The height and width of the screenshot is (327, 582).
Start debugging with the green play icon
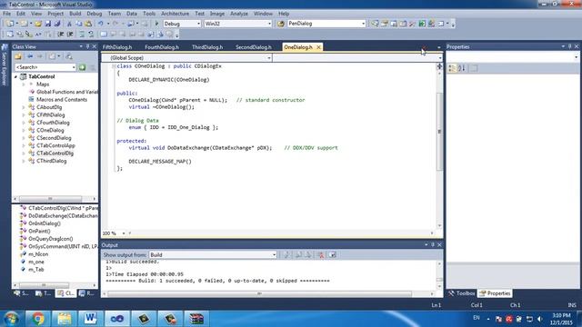pyautogui.click(x=156, y=24)
